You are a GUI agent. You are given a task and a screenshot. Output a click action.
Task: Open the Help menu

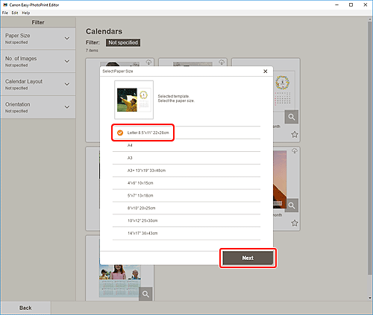tap(26, 13)
